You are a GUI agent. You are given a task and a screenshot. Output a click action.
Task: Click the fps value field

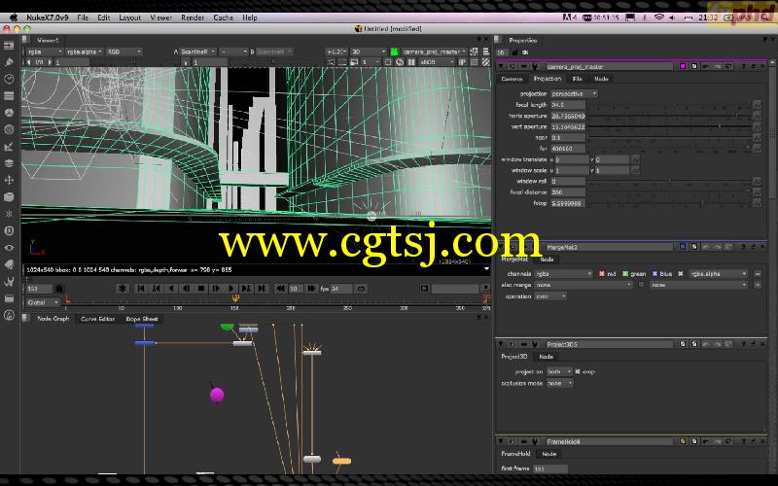341,288
